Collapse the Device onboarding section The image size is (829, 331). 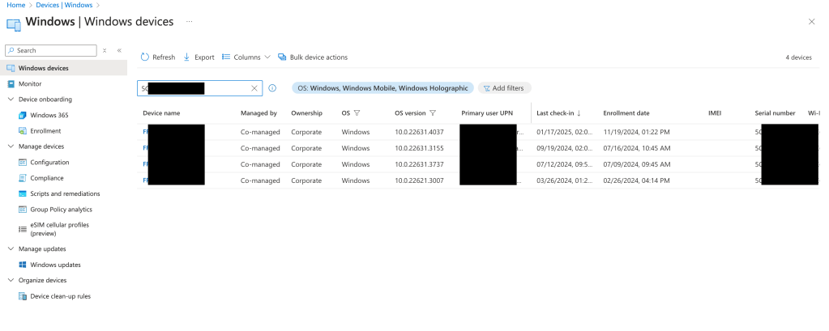click(11, 100)
